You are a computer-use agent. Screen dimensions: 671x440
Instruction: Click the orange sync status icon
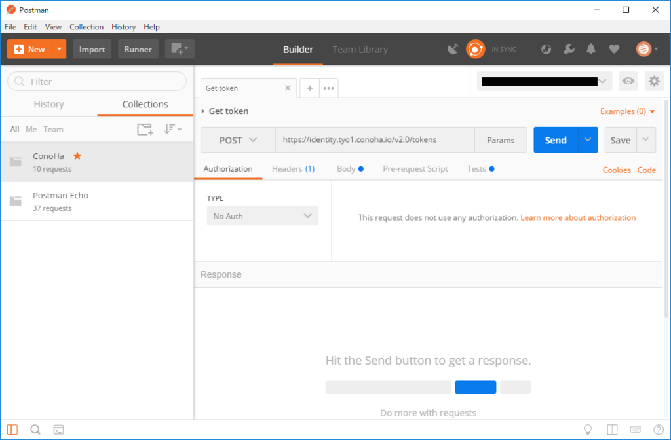476,49
